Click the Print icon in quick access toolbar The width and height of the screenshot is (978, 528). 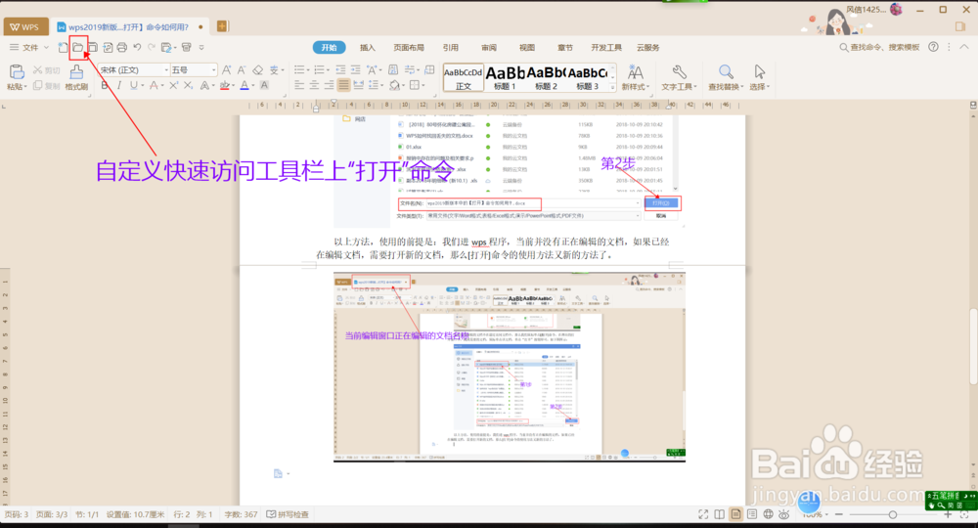[121, 47]
